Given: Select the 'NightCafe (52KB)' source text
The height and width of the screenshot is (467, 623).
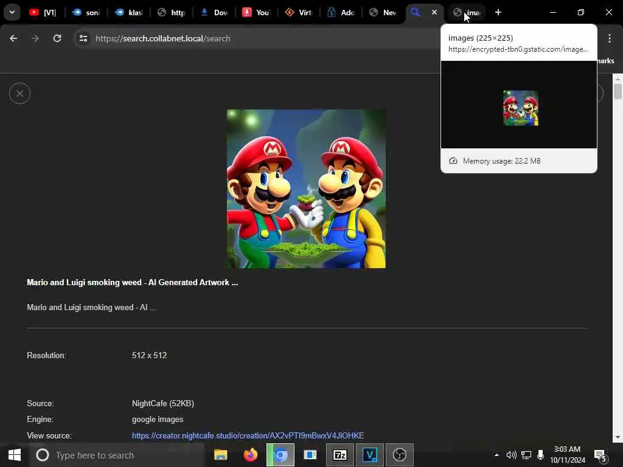Looking at the screenshot, I should (163, 404).
